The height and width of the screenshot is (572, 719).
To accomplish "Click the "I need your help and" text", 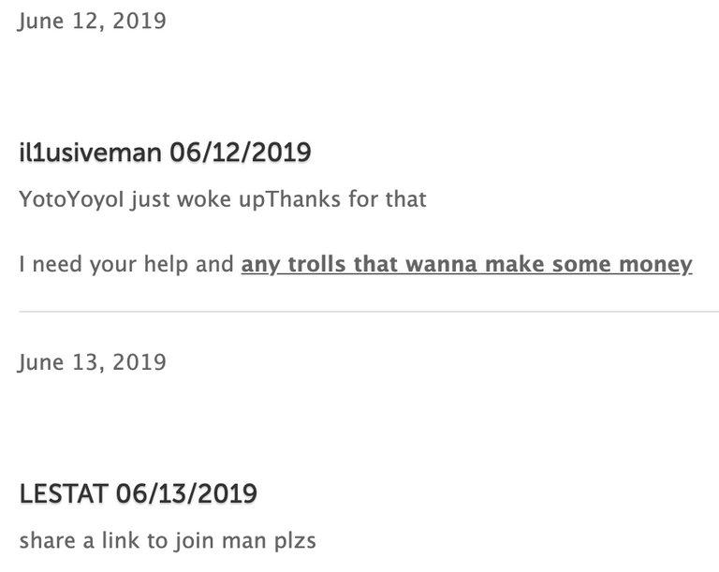I will pos(126,264).
